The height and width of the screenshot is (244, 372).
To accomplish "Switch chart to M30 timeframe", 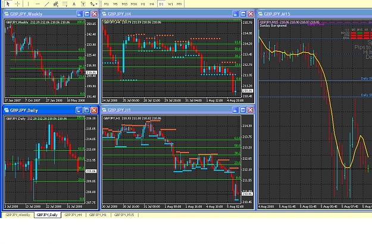I will coord(134,4).
